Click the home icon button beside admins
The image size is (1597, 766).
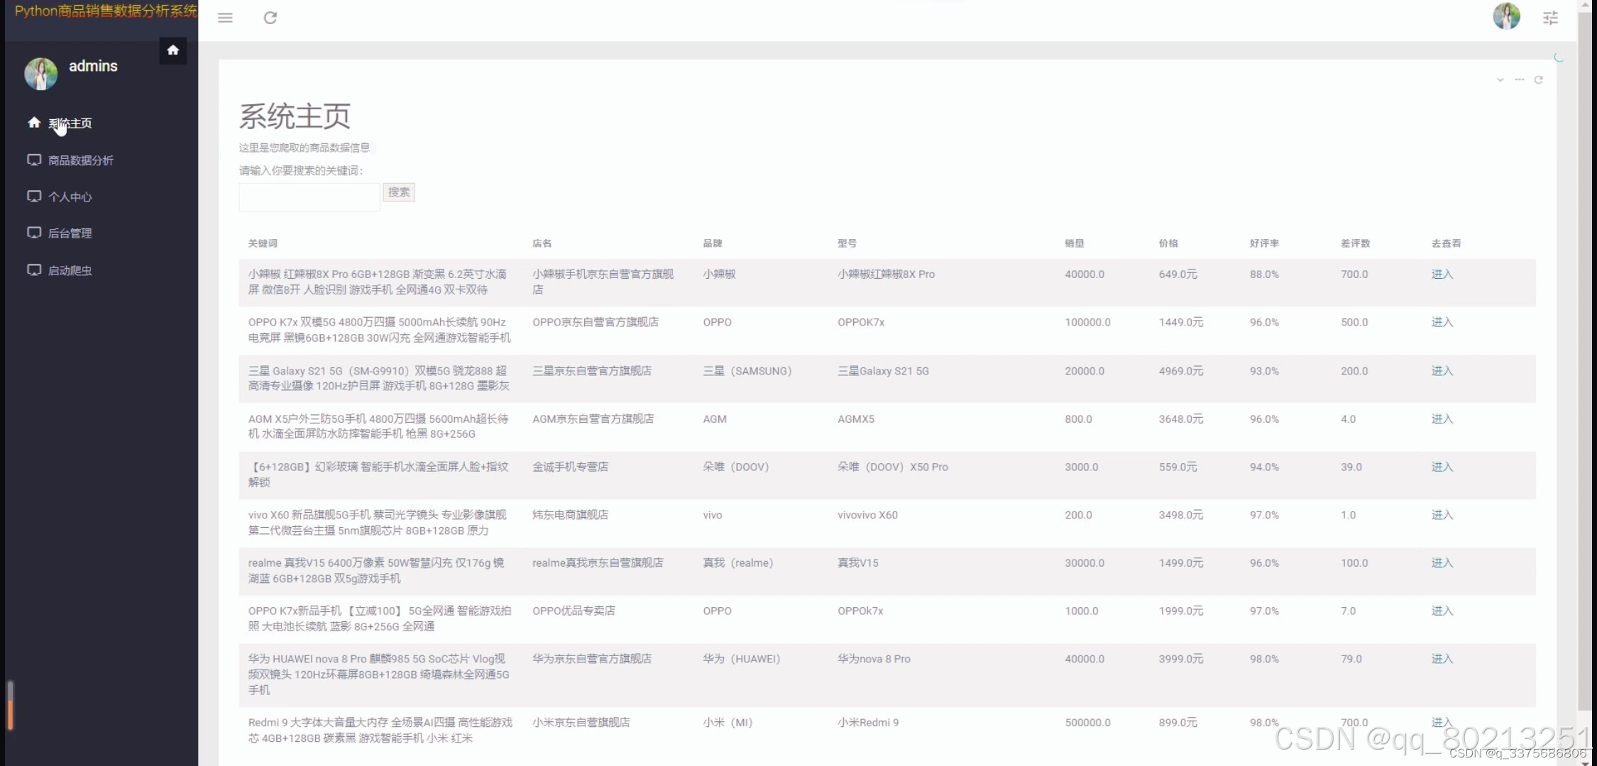tap(172, 50)
